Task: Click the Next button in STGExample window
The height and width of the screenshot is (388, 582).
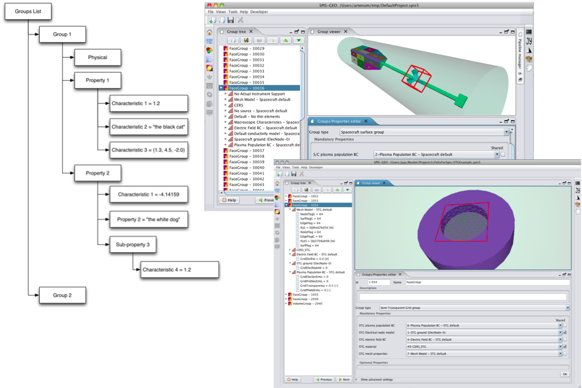Action: point(344,379)
